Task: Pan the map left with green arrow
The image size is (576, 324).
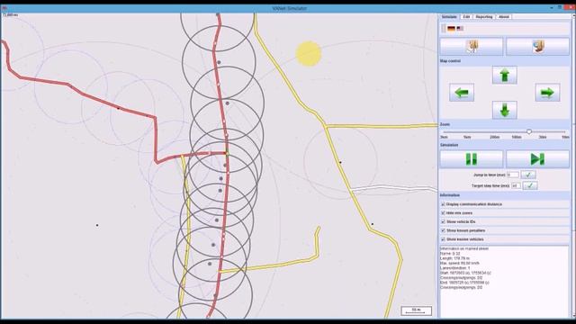Action: tap(462, 93)
